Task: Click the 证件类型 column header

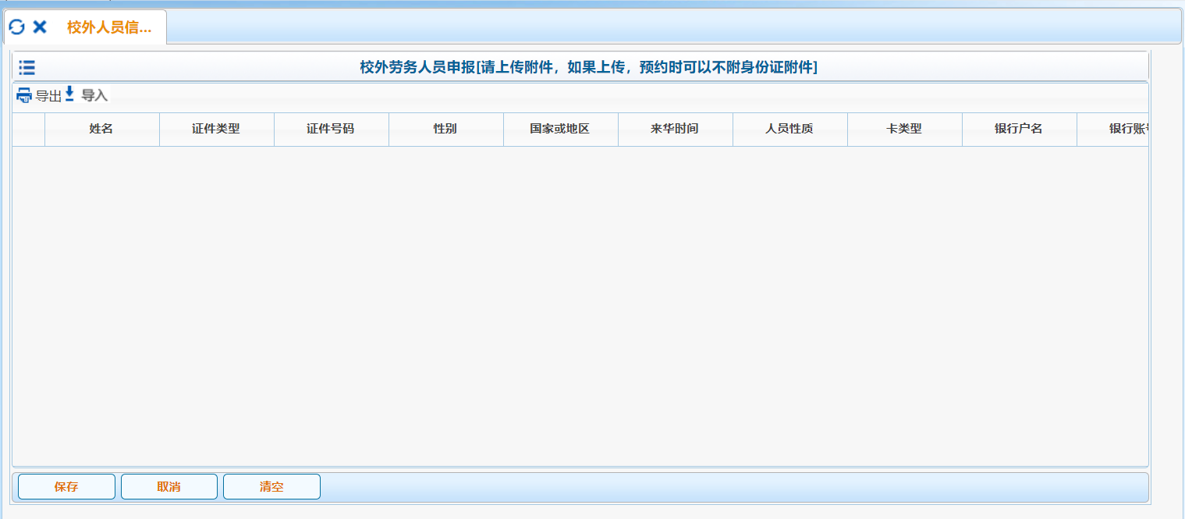Action: pyautogui.click(x=216, y=129)
